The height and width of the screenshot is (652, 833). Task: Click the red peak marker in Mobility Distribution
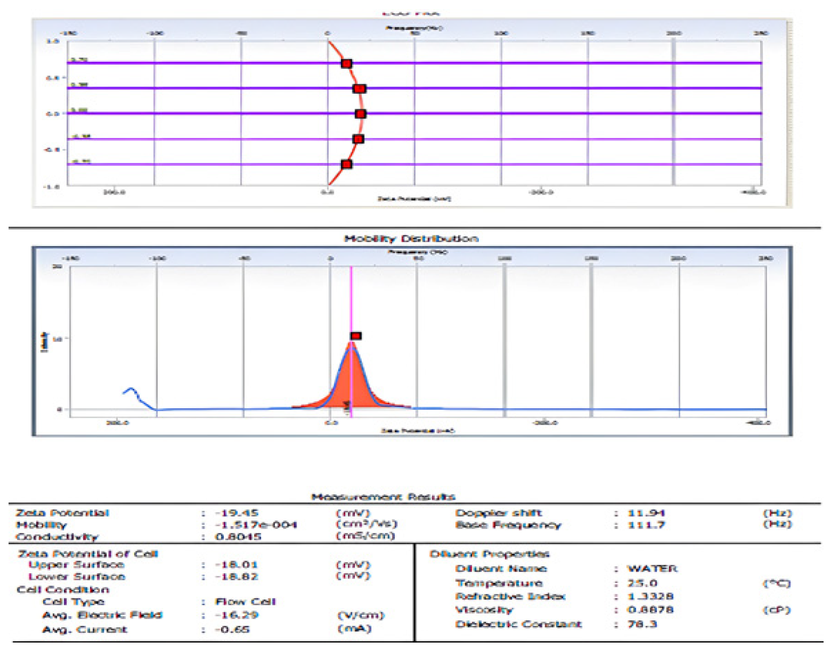pos(356,336)
